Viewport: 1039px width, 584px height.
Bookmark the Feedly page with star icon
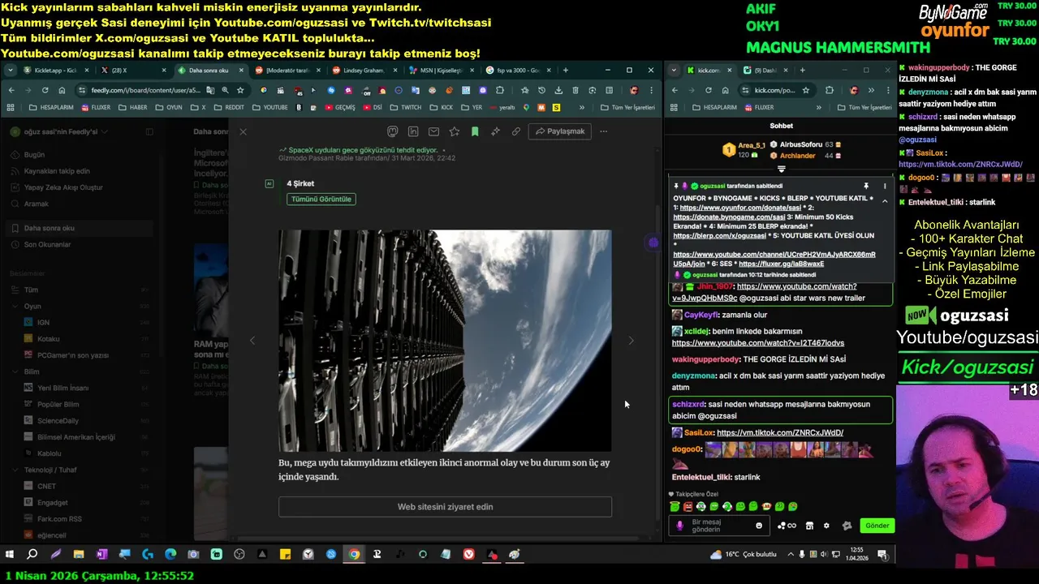240,90
